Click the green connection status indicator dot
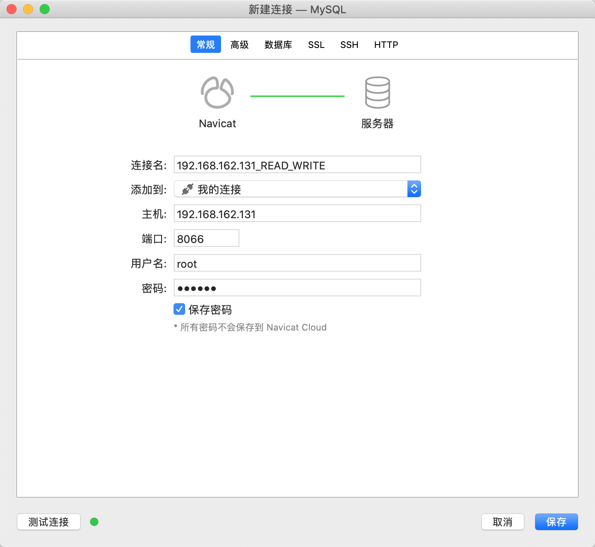Screen dimensions: 595x547 (x=94, y=522)
